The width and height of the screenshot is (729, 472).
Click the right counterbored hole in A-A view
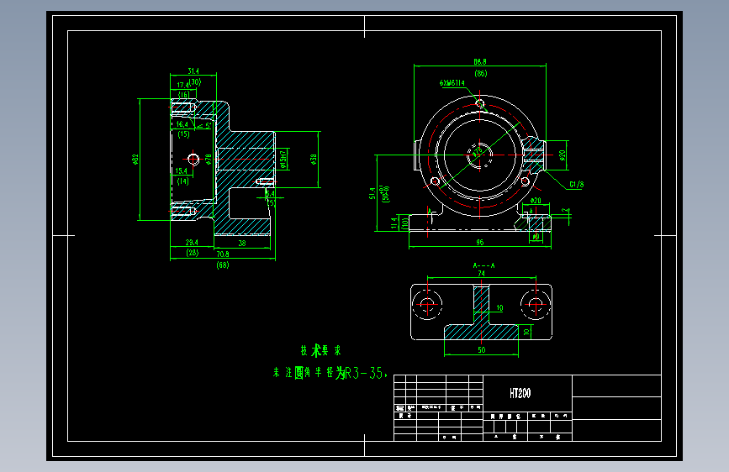536,305
